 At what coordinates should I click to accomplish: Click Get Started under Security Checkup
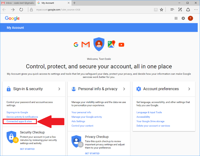pos(27,149)
